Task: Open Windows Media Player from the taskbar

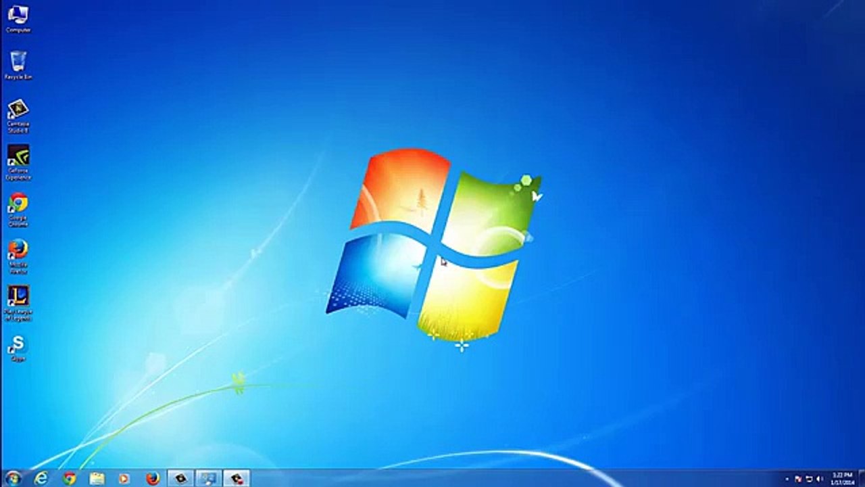Action: pyautogui.click(x=125, y=478)
